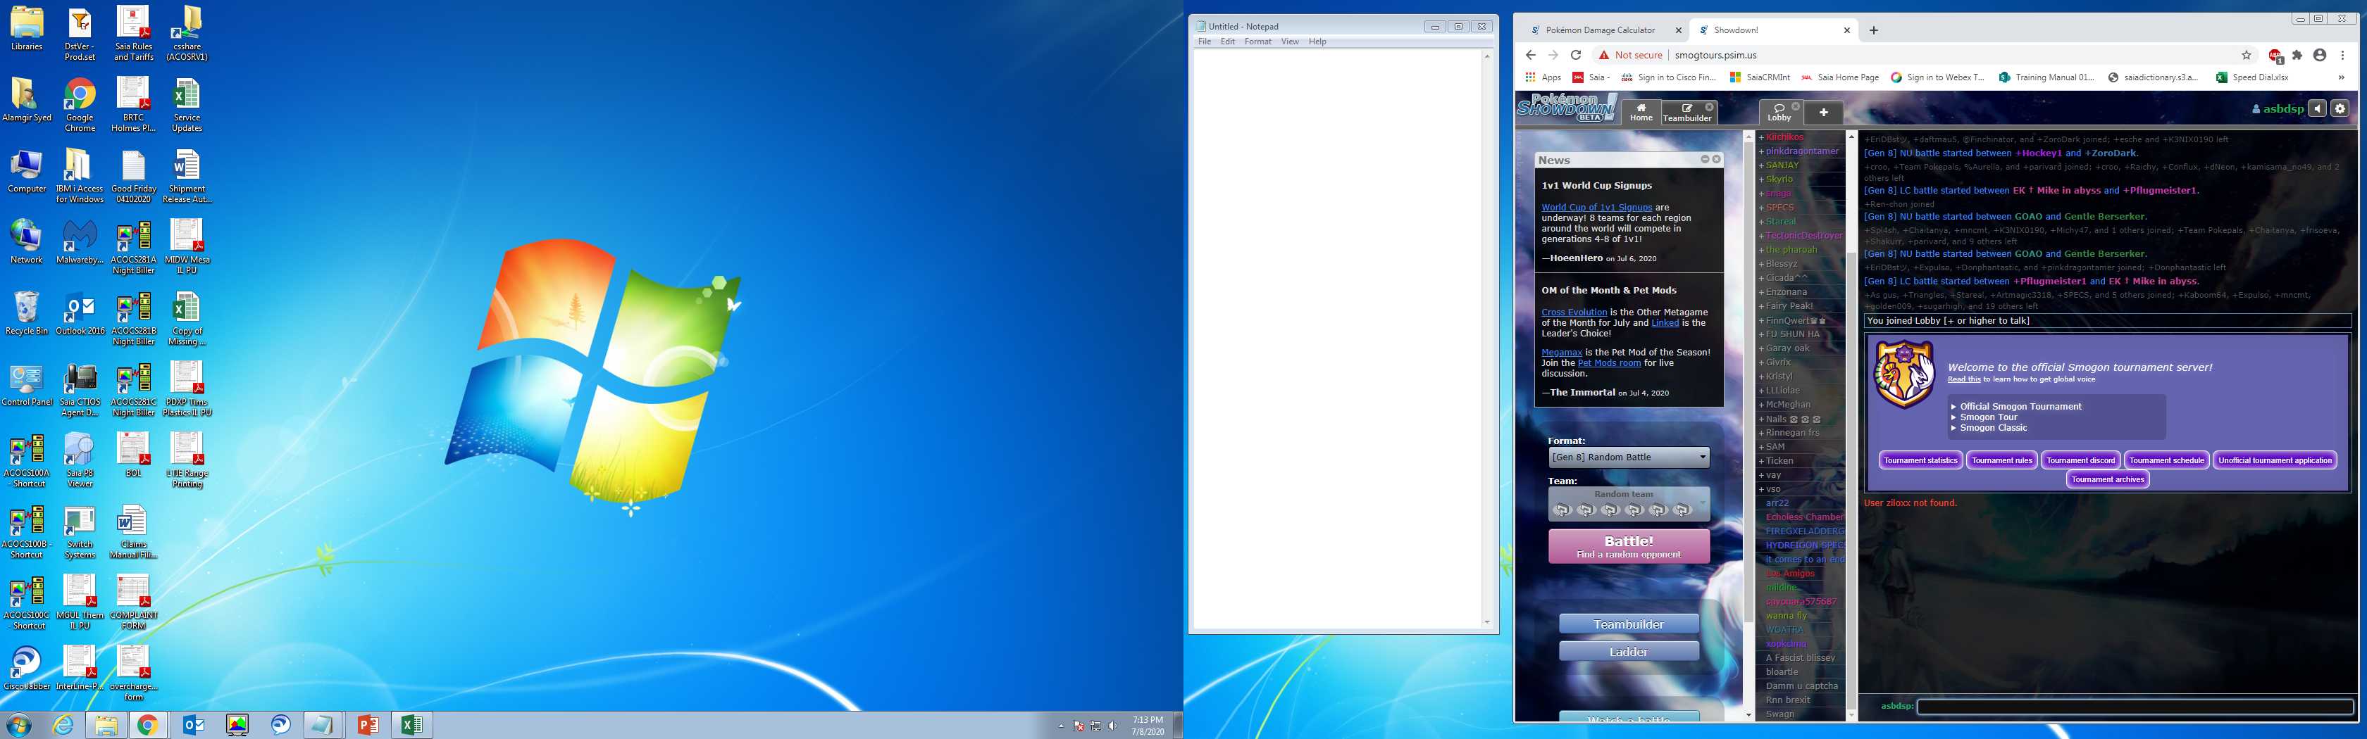This screenshot has width=2367, height=739.
Task: Reload the page in Chrome
Action: click(x=1576, y=55)
